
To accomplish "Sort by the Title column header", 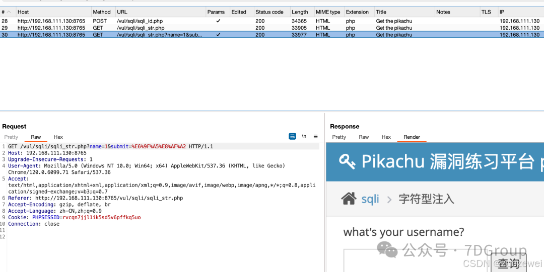I will point(404,12).
